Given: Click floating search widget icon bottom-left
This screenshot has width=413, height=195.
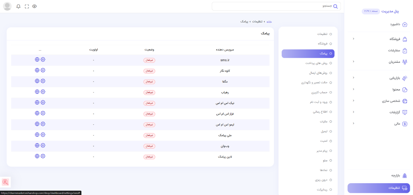Looking at the screenshot, I should (x=5, y=182).
